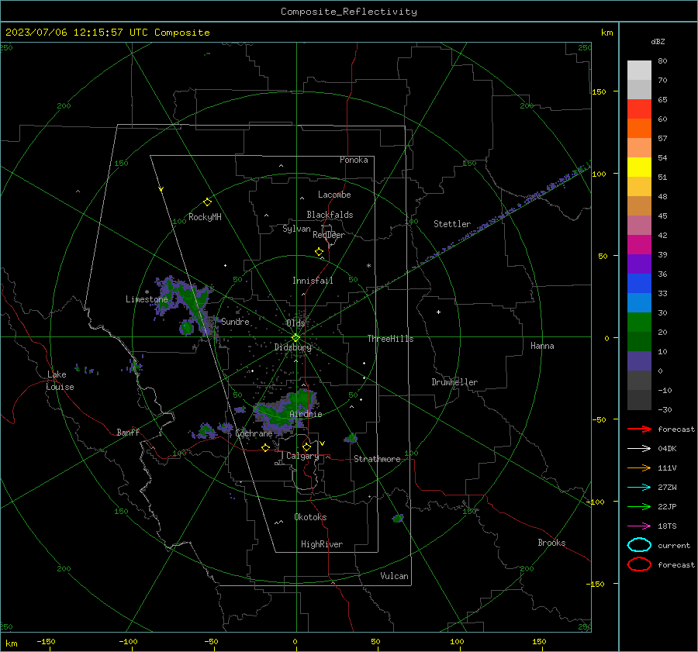Click the RockyMH label
698x652 pixels.
(x=205, y=217)
